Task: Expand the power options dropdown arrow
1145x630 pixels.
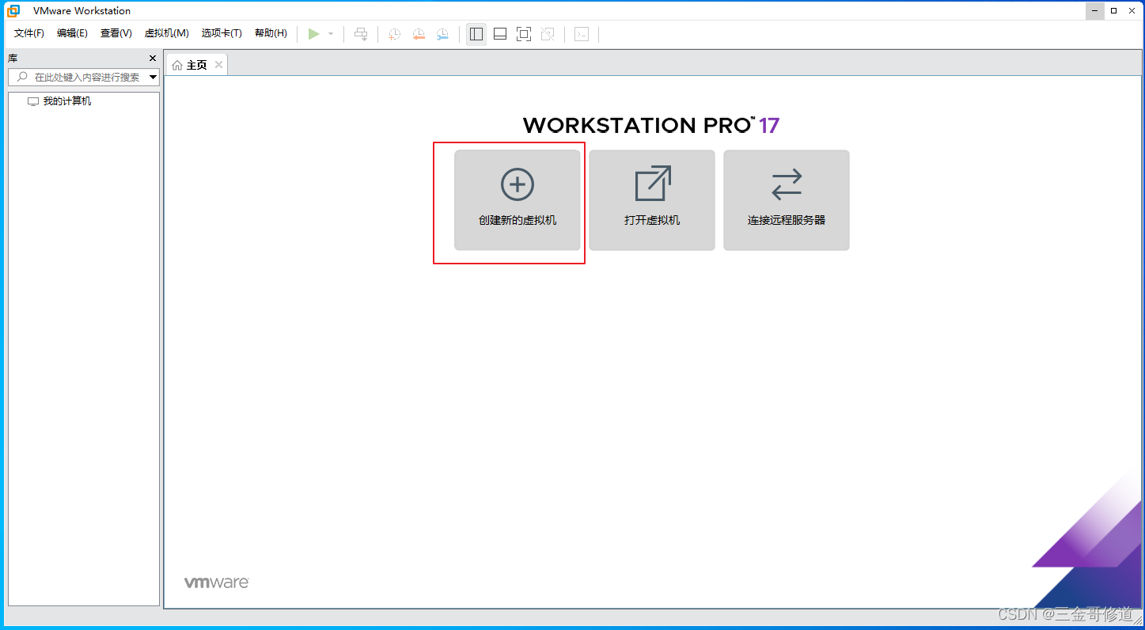Action: click(x=331, y=34)
